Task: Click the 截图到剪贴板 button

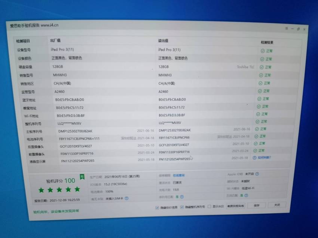Action: tap(235, 206)
